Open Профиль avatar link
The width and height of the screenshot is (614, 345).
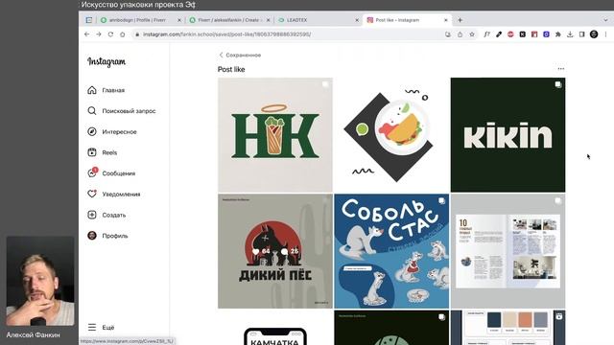click(x=107, y=236)
